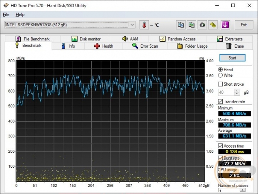
Task: Open the Erase tab
Action: pyautogui.click(x=235, y=46)
